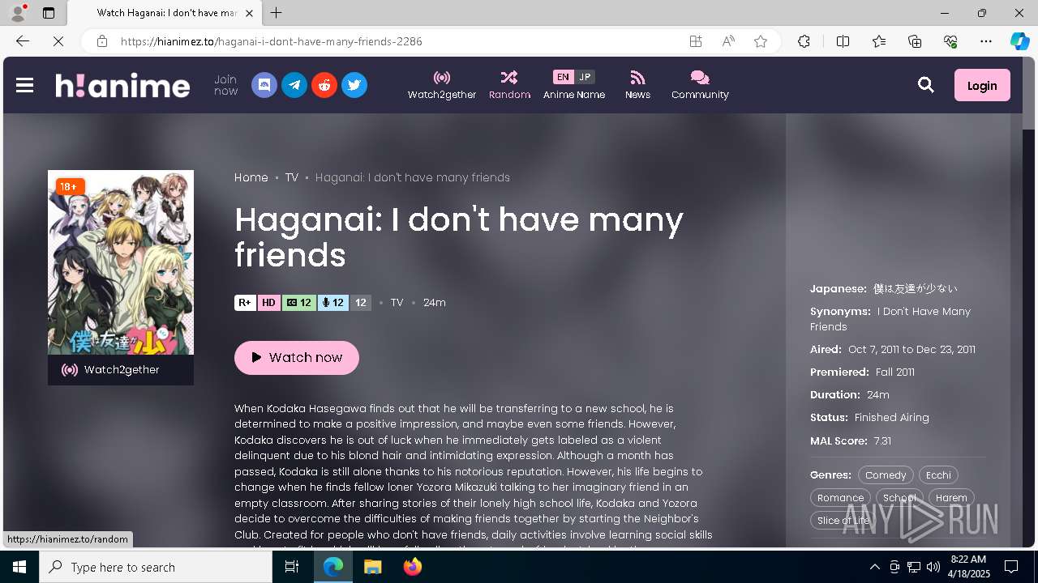The image size is (1038, 583).
Task: Click the Login button
Action: click(982, 85)
